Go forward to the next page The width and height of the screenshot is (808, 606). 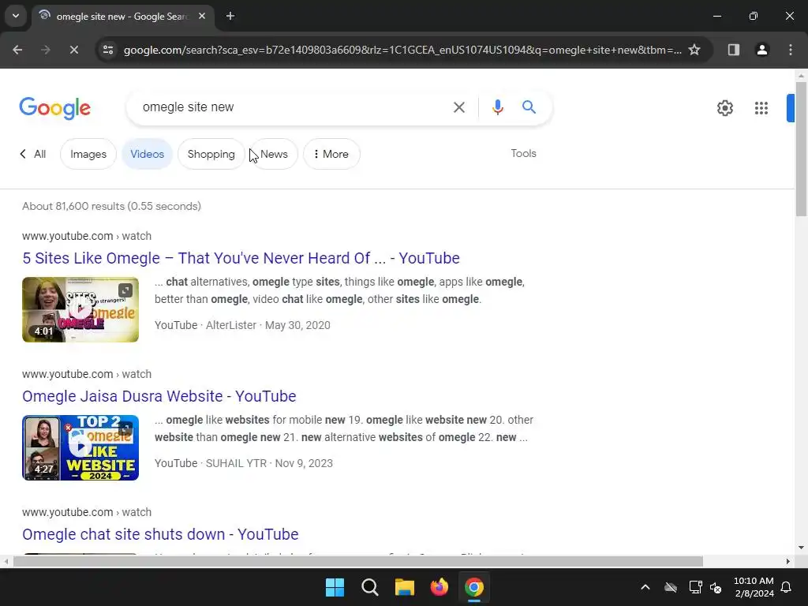(45, 50)
